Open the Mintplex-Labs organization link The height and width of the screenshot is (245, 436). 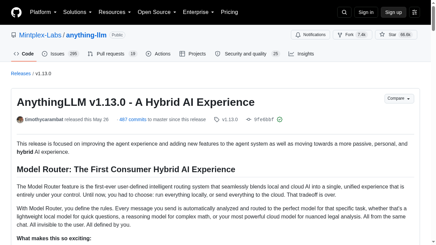(40, 35)
